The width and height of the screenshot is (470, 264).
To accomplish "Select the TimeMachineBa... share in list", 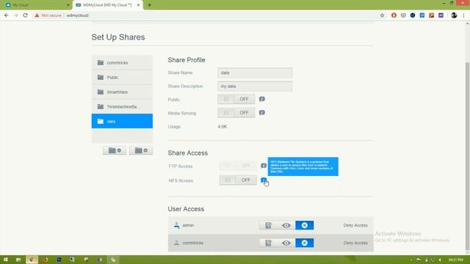I will coord(122,106).
